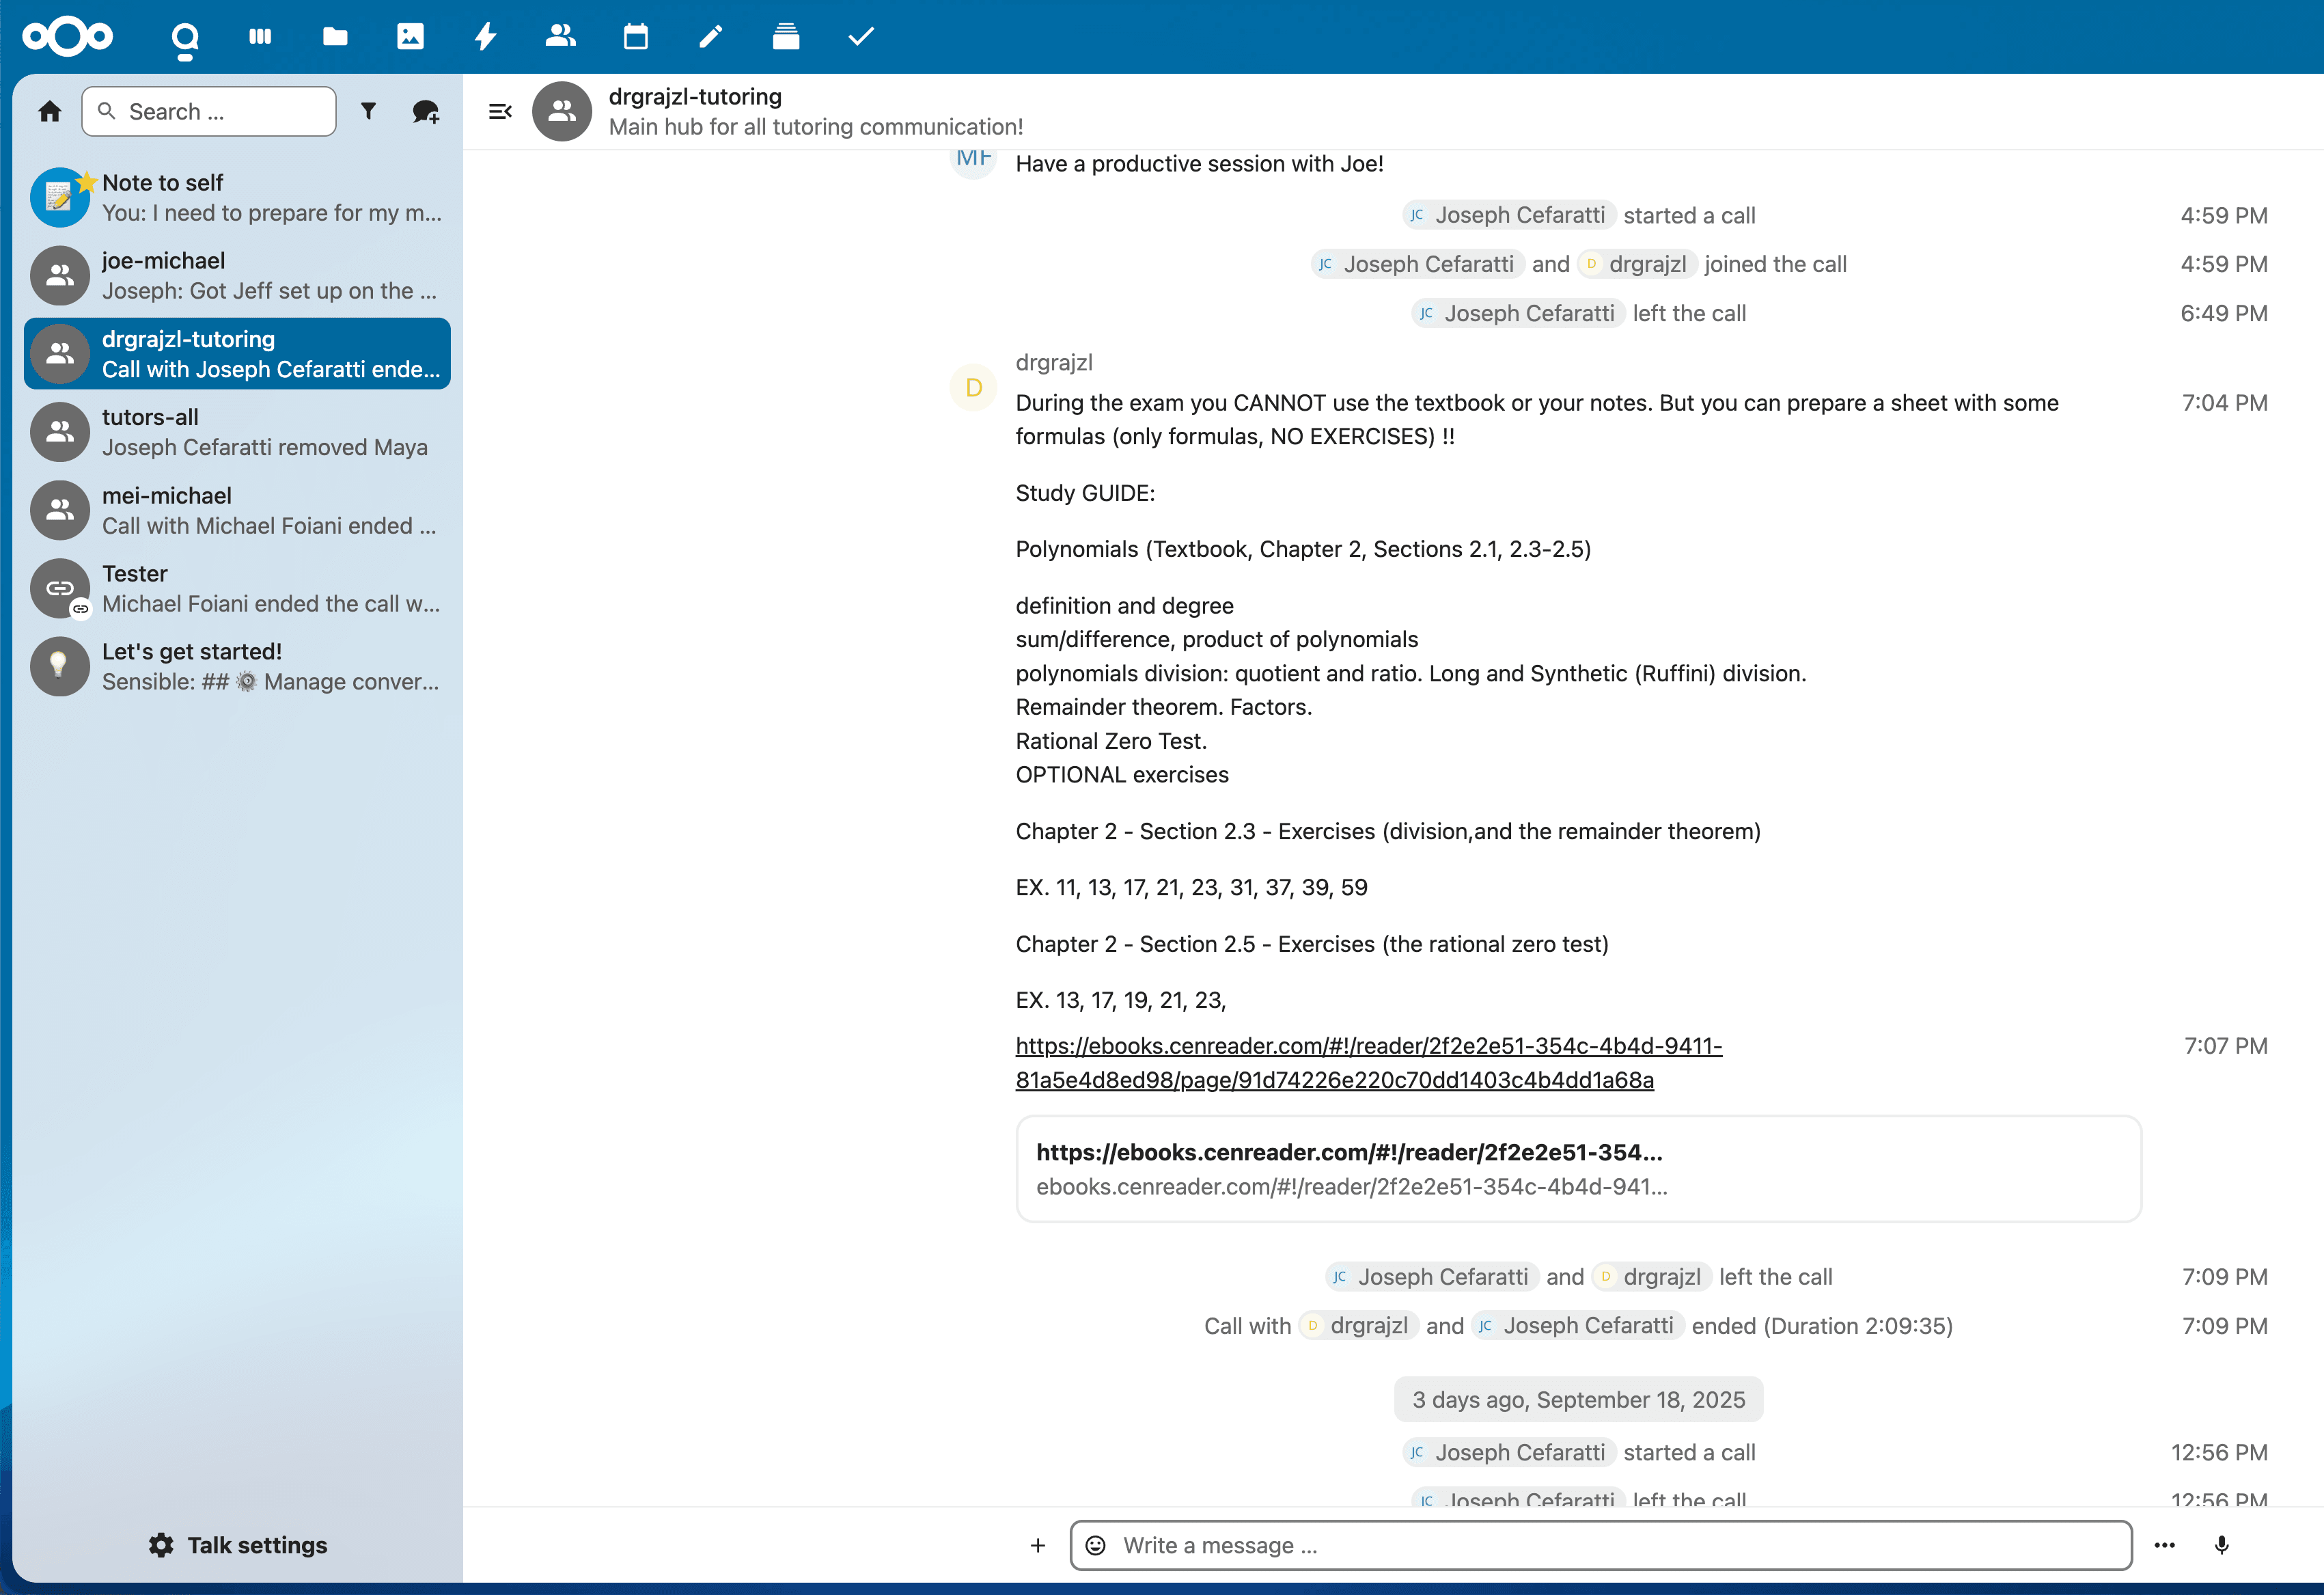Collapse the conversation list sidebar
Screen dimensions: 2324x1595
coord(500,111)
